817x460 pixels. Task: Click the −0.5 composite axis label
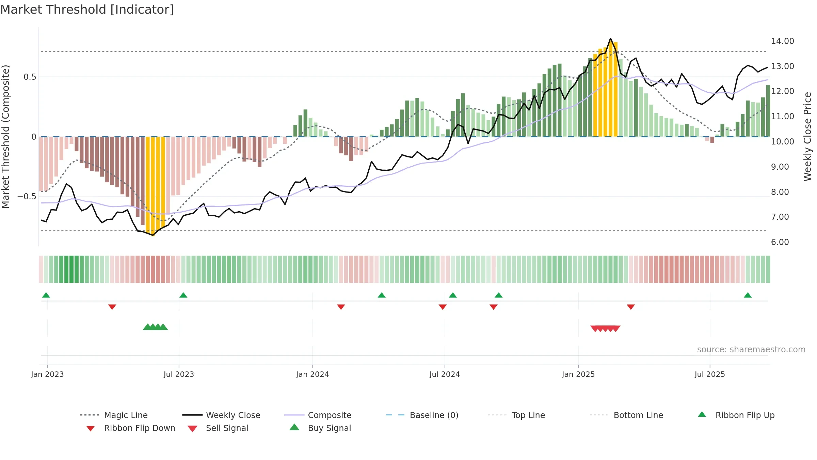tap(27, 197)
